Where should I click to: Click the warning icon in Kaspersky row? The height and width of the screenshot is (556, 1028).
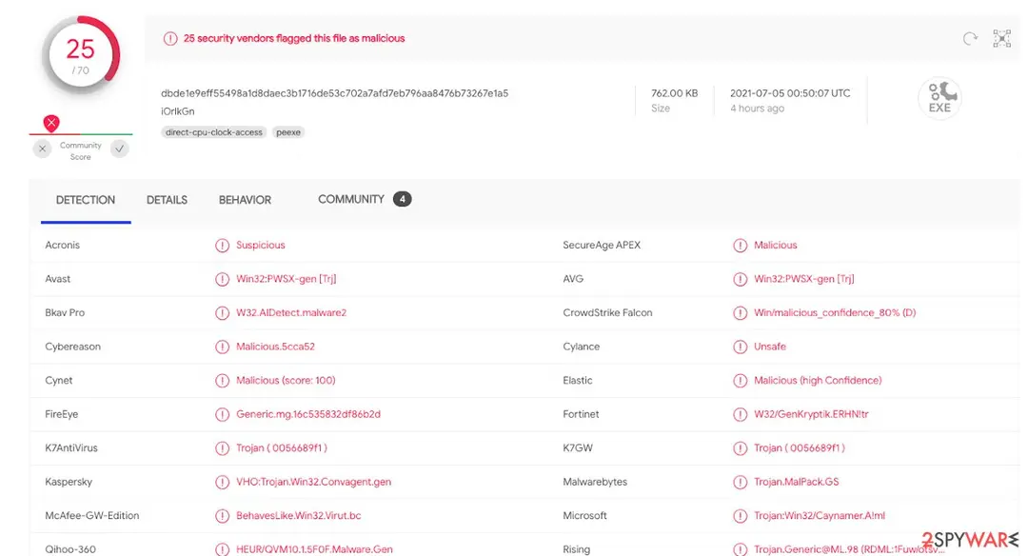coord(222,482)
